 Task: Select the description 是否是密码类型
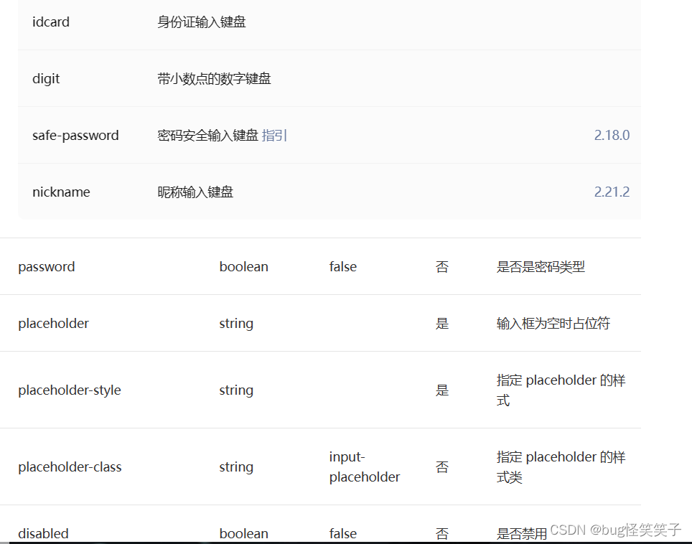point(541,266)
